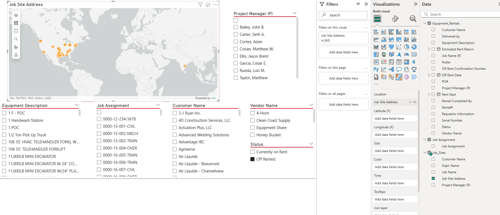Uncheck the Off Rented status box

tap(253, 159)
